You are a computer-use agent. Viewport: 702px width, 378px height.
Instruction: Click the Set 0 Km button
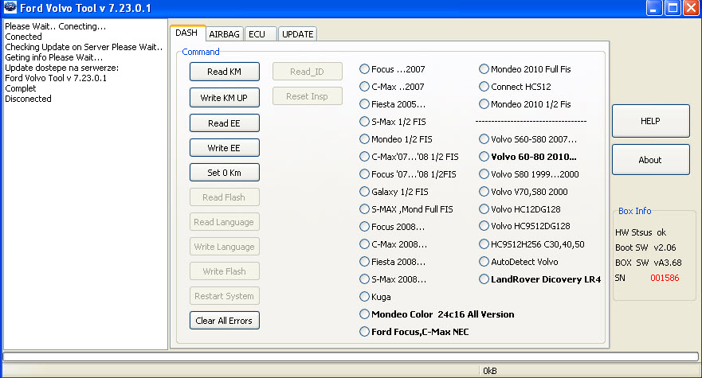224,172
